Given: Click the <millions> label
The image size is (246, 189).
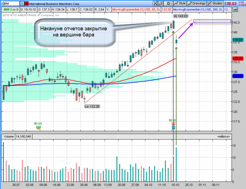Looking at the screenshot, I should tap(224, 137).
